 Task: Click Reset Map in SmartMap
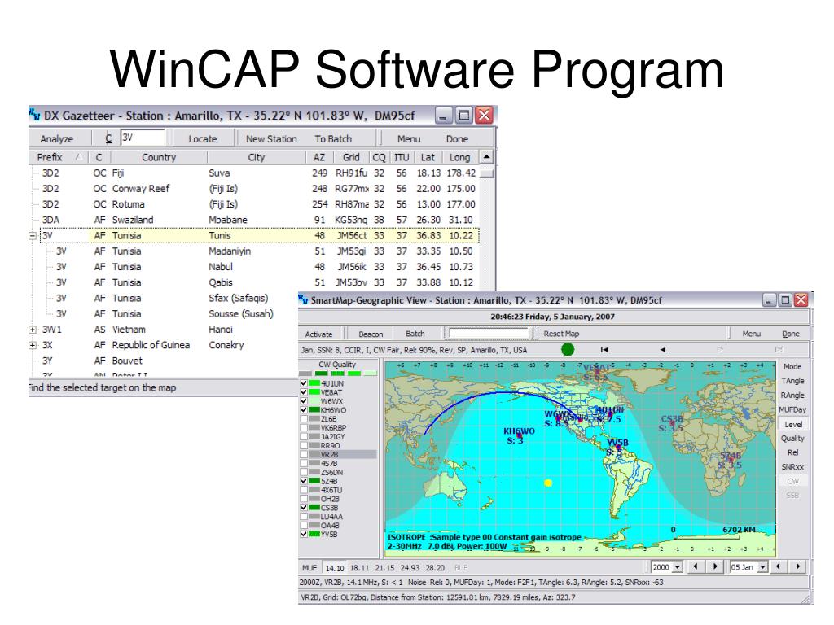[x=561, y=334]
